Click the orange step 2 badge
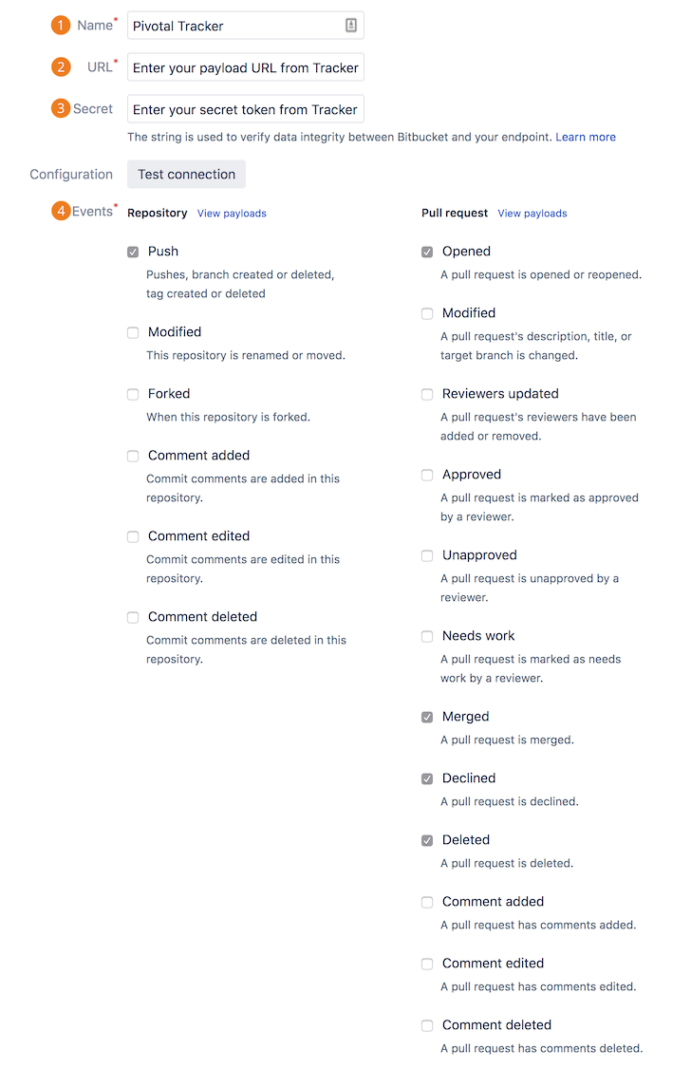Viewport: 691px width, 1068px height. tap(61, 67)
